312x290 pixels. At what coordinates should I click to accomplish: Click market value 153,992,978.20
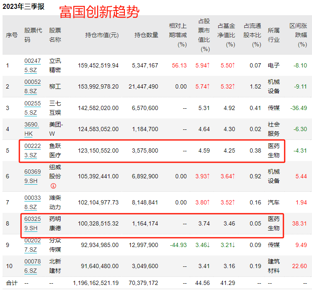(98, 86)
